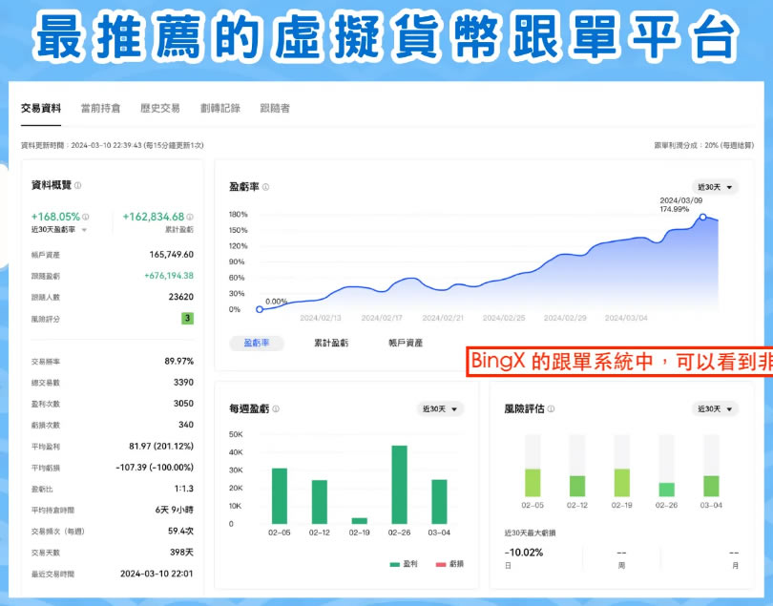
Task: Open the 跟隨者 section
Action: click(278, 108)
